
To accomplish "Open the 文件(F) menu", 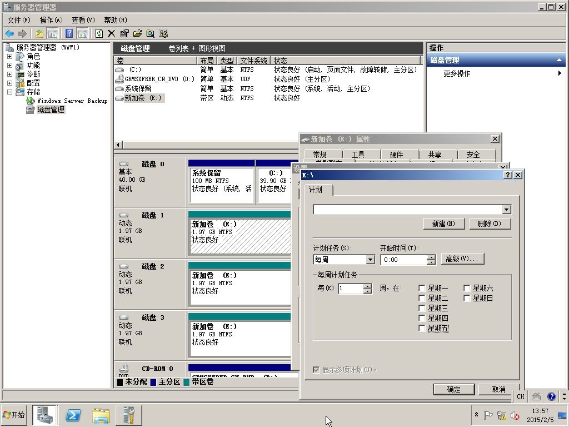I will pyautogui.click(x=19, y=20).
